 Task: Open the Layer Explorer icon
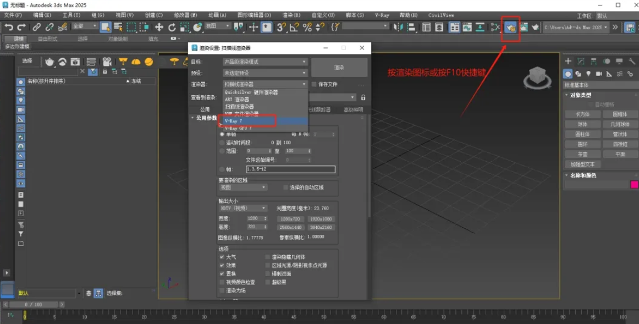pyautogui.click(x=439, y=27)
